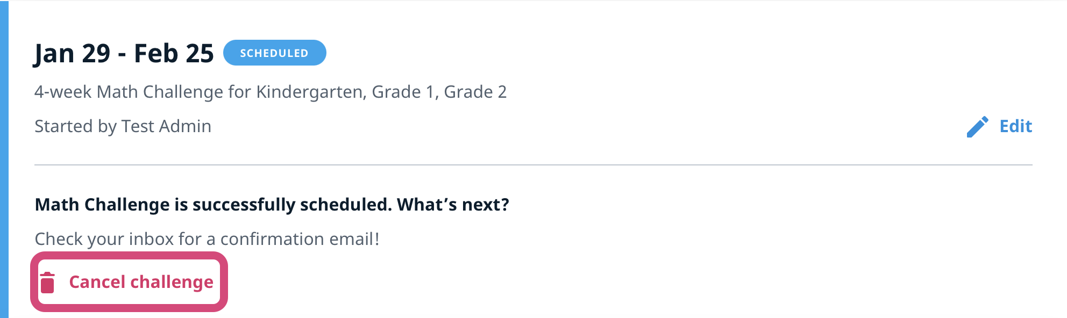
Task: Click the trash can icon
Action: (48, 283)
